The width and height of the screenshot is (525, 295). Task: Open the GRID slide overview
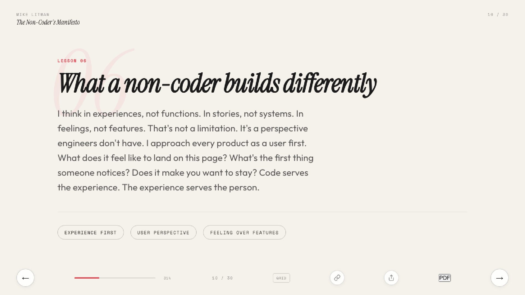click(281, 278)
